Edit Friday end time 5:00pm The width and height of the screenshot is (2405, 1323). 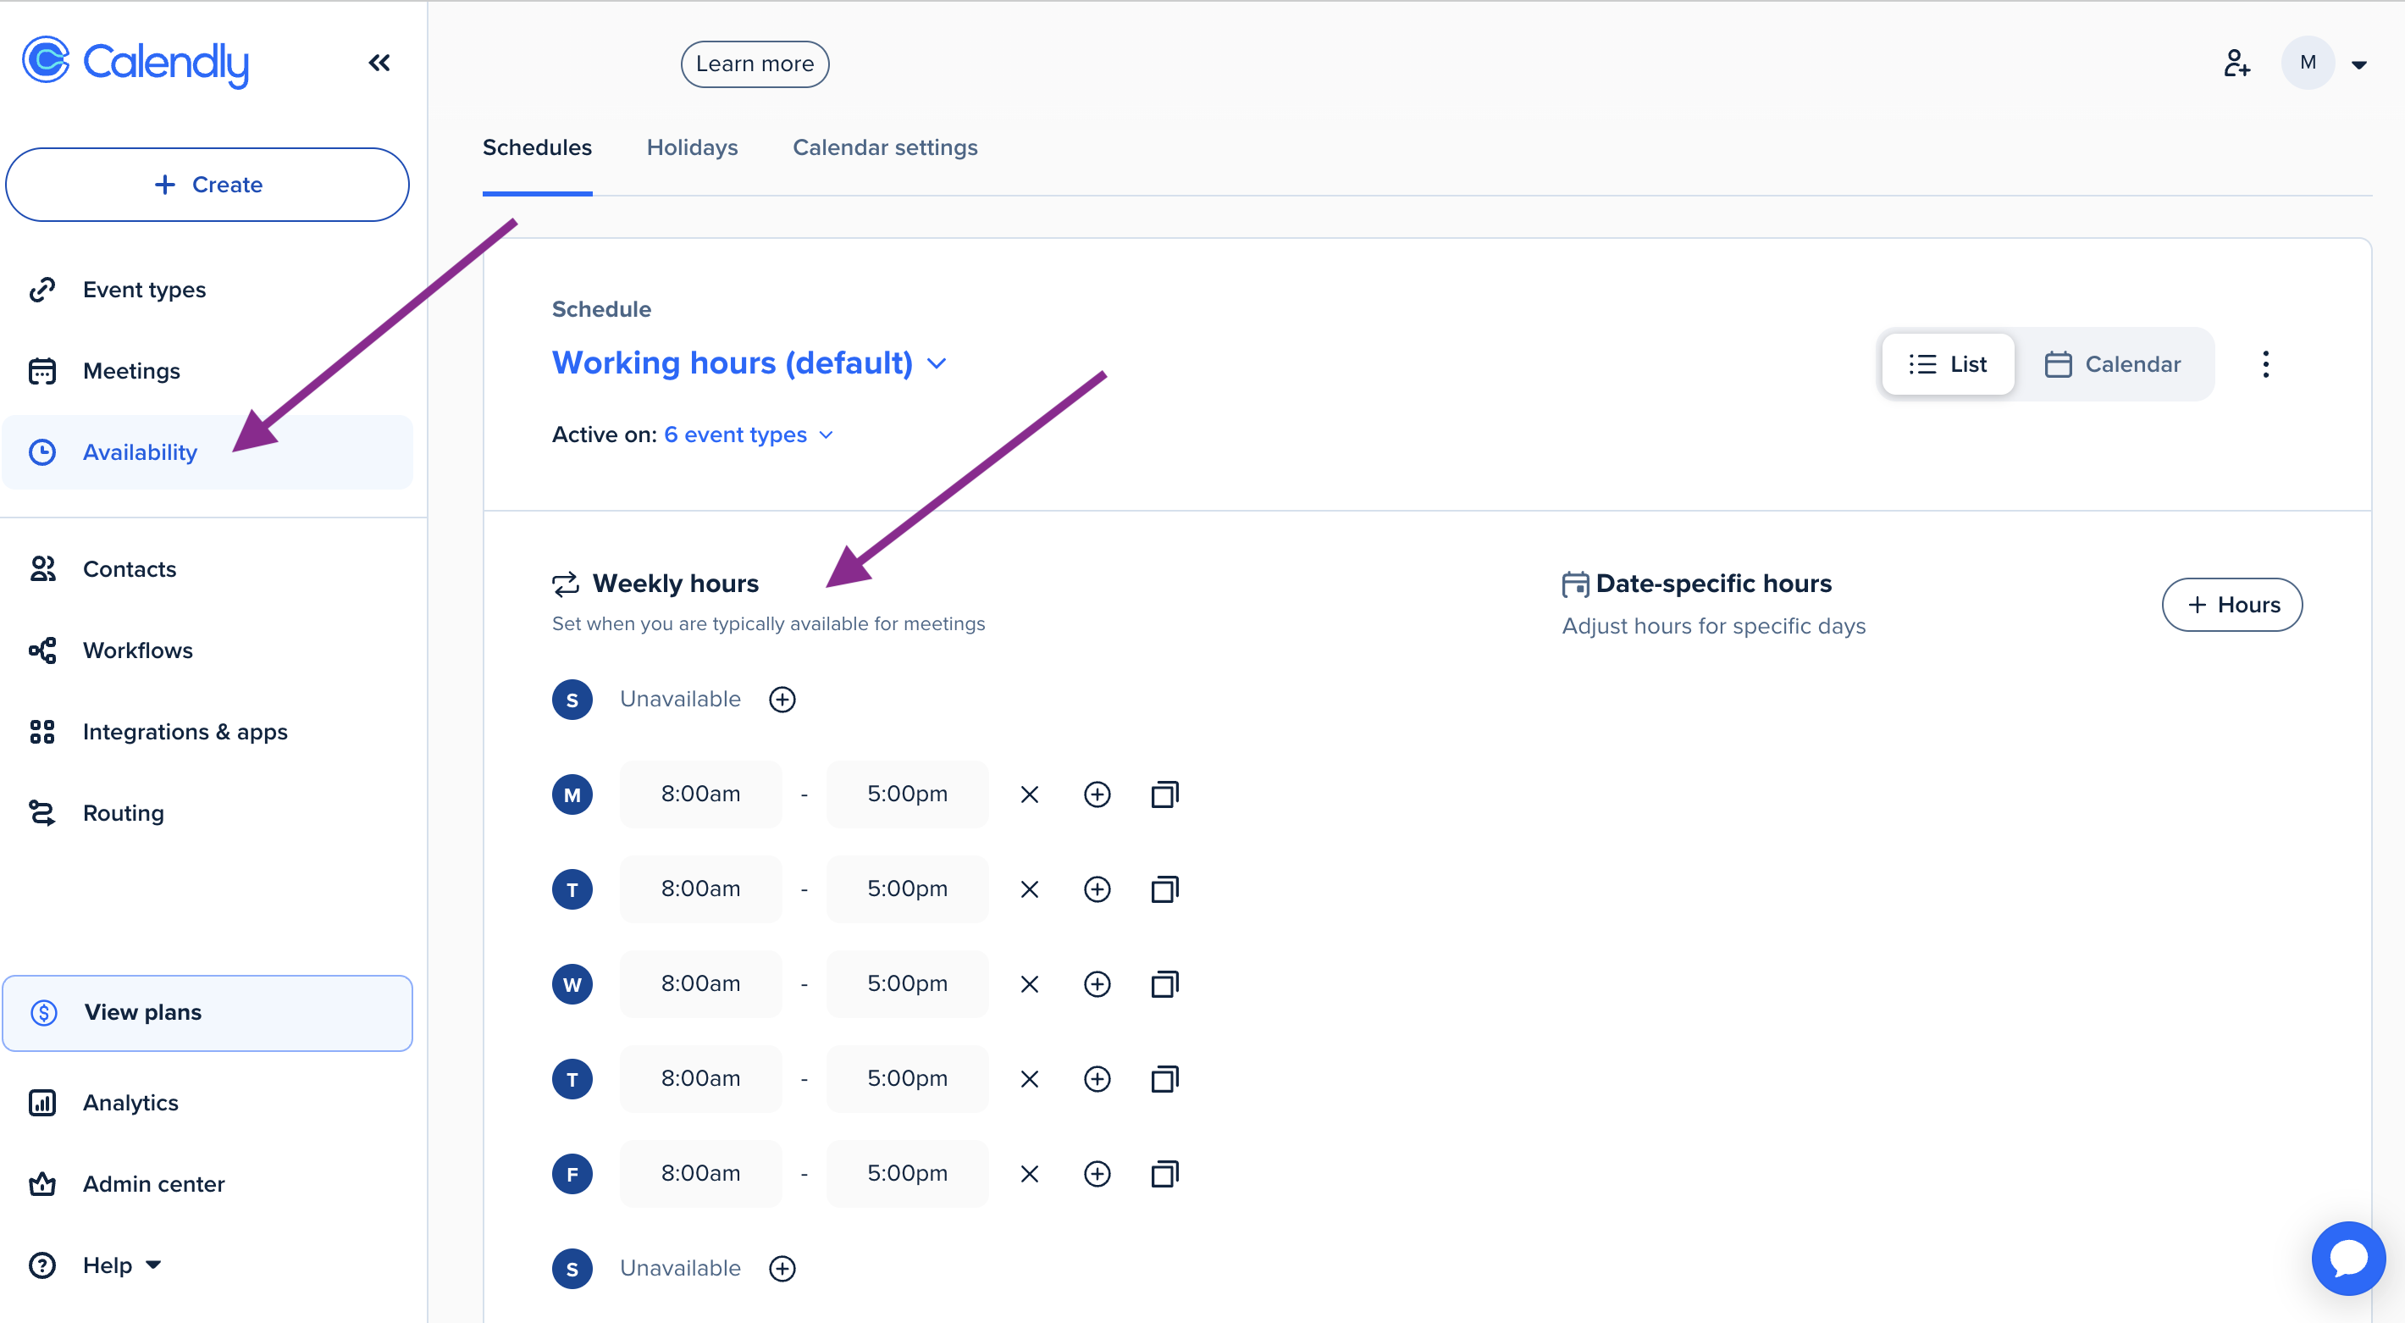pyautogui.click(x=907, y=1174)
